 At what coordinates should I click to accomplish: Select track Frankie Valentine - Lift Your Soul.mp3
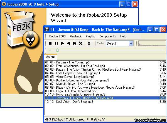click(105, 66)
